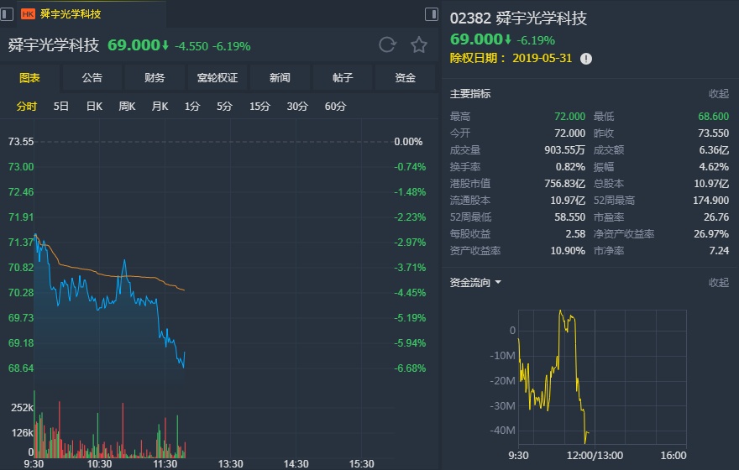Choose the 15分 chart interval

pos(259,107)
